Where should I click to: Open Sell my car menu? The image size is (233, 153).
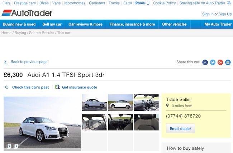coord(52,24)
